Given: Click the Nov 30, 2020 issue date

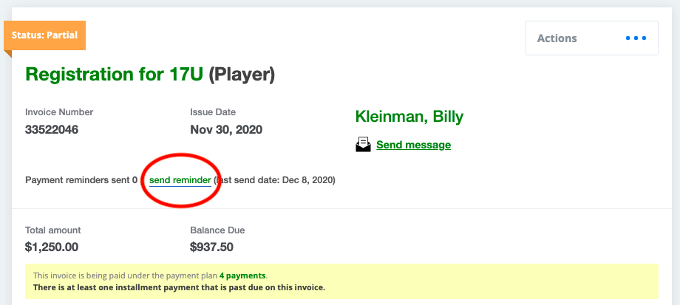Looking at the screenshot, I should (226, 129).
